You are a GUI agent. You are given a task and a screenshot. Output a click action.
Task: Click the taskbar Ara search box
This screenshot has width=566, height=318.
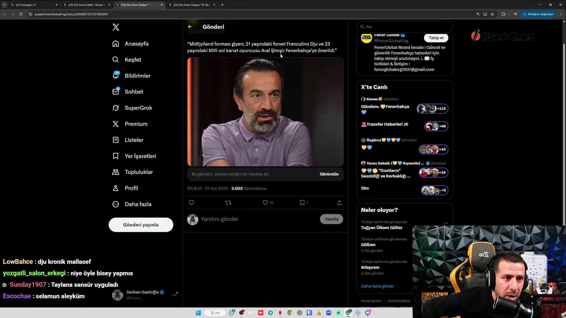pos(215,313)
